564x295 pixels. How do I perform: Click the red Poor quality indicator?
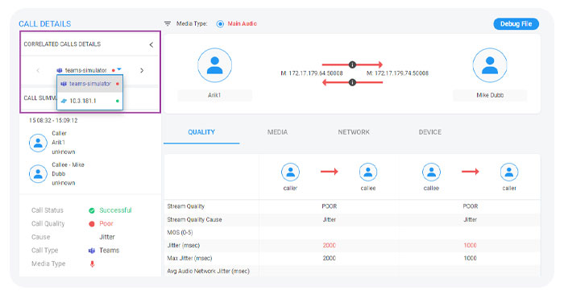(x=92, y=224)
